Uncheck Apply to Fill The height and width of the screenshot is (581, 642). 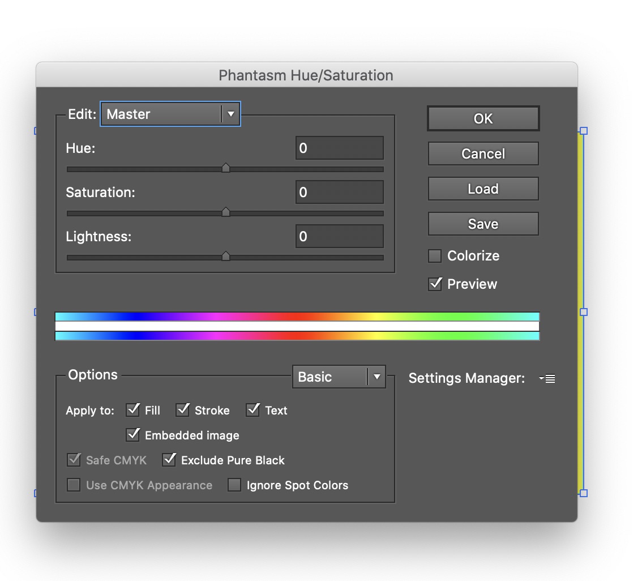click(133, 410)
